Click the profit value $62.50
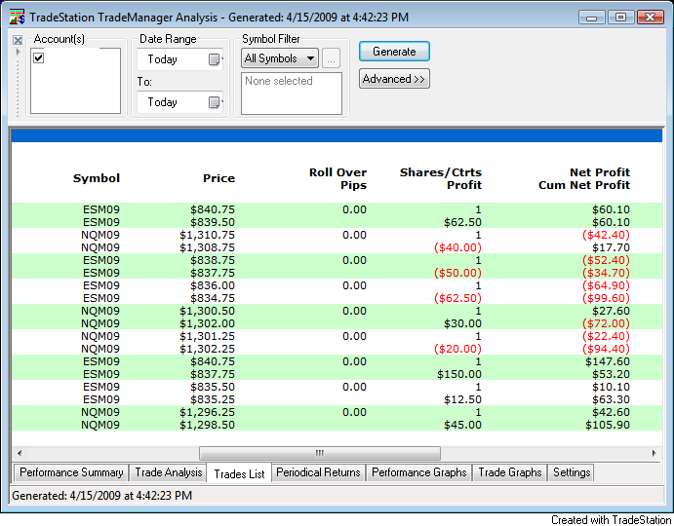 click(x=462, y=222)
